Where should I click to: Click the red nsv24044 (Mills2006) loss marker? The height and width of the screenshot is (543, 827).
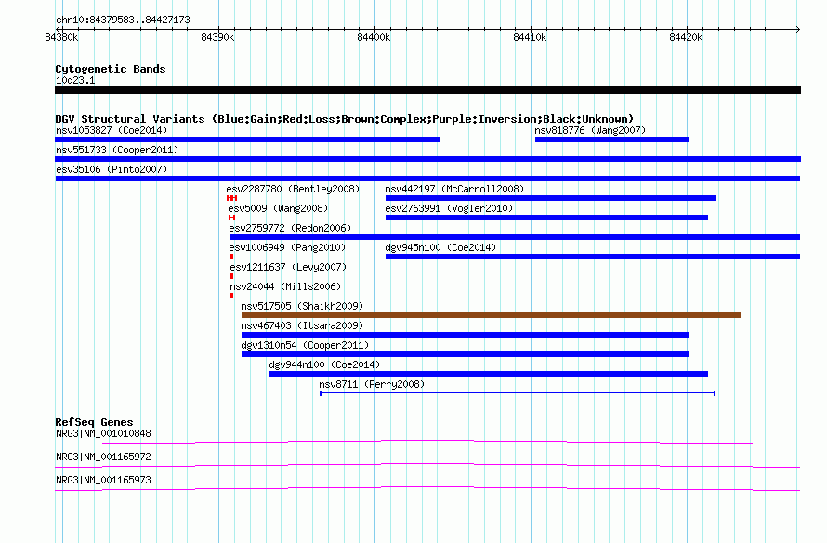[x=231, y=296]
